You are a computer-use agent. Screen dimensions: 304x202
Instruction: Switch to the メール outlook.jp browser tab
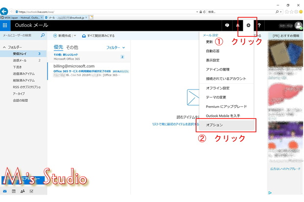(x=66, y=18)
